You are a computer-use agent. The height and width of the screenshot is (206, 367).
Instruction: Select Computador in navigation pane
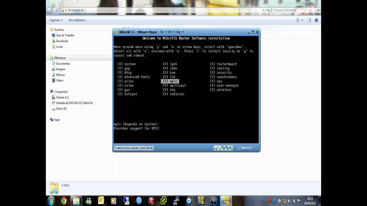pos(61,92)
